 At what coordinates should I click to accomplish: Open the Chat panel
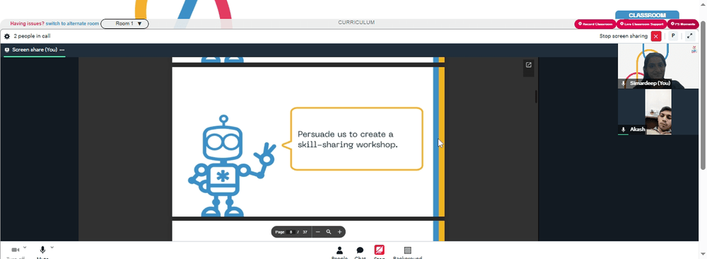(x=360, y=252)
